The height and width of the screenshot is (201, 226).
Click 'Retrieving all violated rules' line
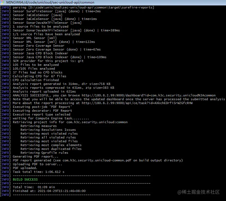click(x=48, y=137)
